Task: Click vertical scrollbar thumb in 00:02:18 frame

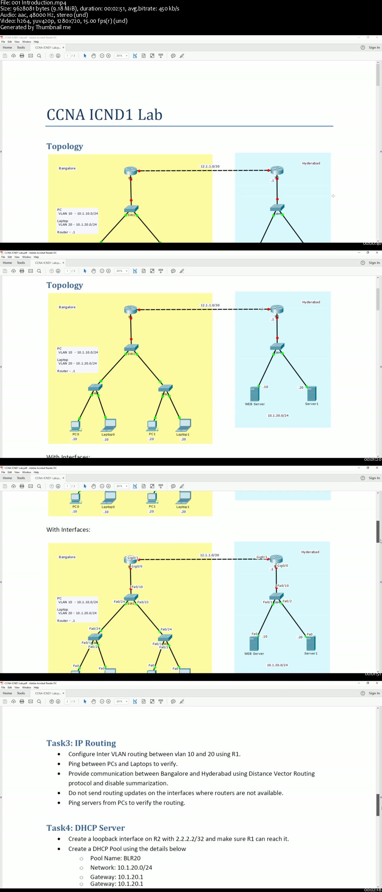Action: coord(378,805)
